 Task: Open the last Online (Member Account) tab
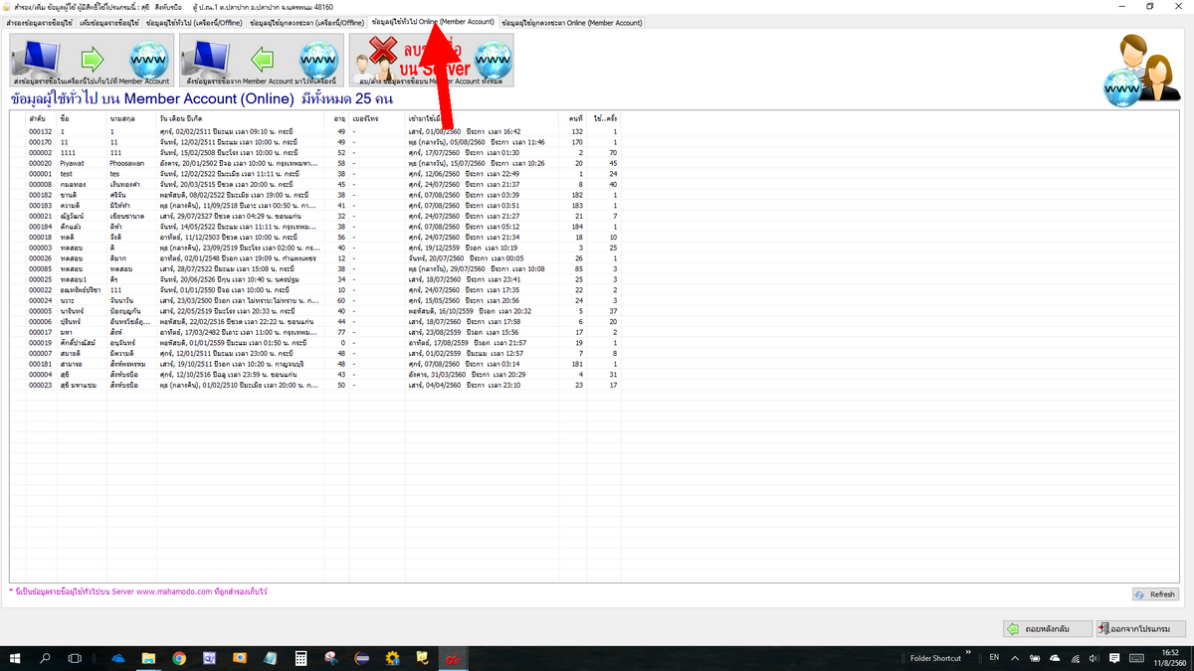pyautogui.click(x=571, y=22)
